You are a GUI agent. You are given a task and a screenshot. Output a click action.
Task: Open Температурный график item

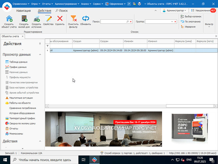20,118
